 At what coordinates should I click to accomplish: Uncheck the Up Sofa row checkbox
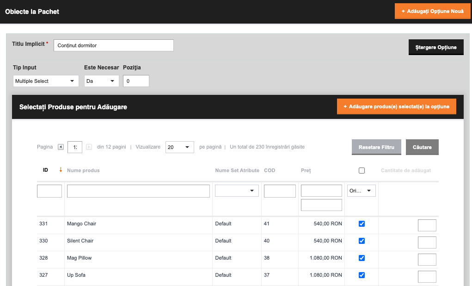(x=362, y=275)
